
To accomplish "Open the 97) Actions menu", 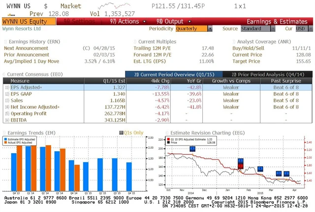I will 123,22.
